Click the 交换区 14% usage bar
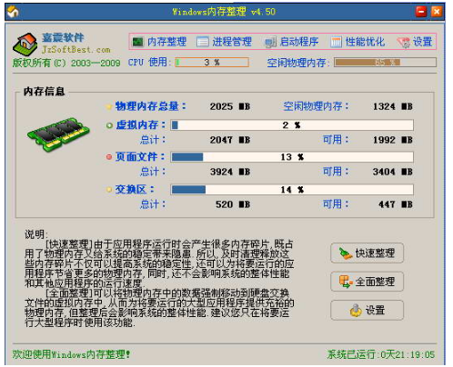453x367 pixels. coord(292,190)
